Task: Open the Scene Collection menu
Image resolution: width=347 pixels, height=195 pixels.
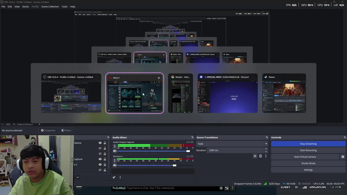Action: (50, 6)
